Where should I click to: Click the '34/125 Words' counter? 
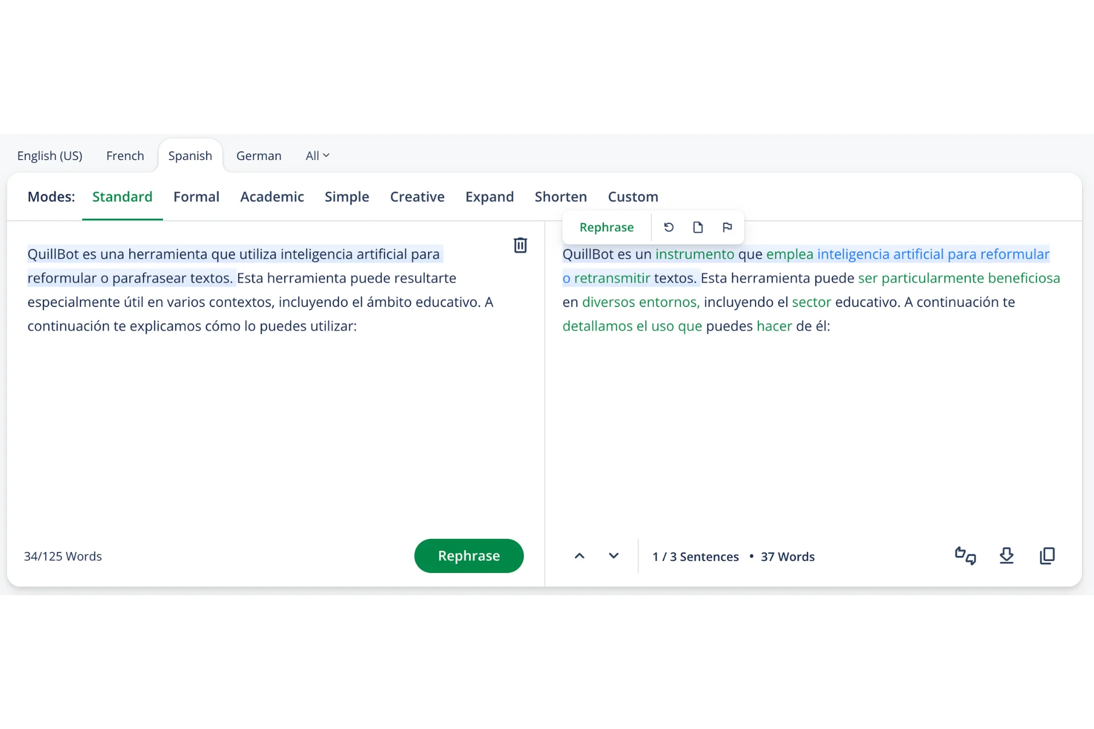tap(63, 556)
